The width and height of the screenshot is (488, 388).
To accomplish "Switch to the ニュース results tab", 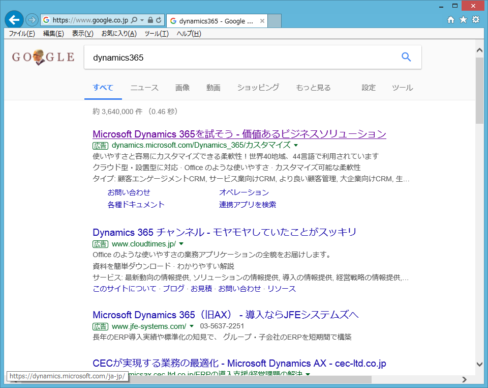I will (x=144, y=88).
